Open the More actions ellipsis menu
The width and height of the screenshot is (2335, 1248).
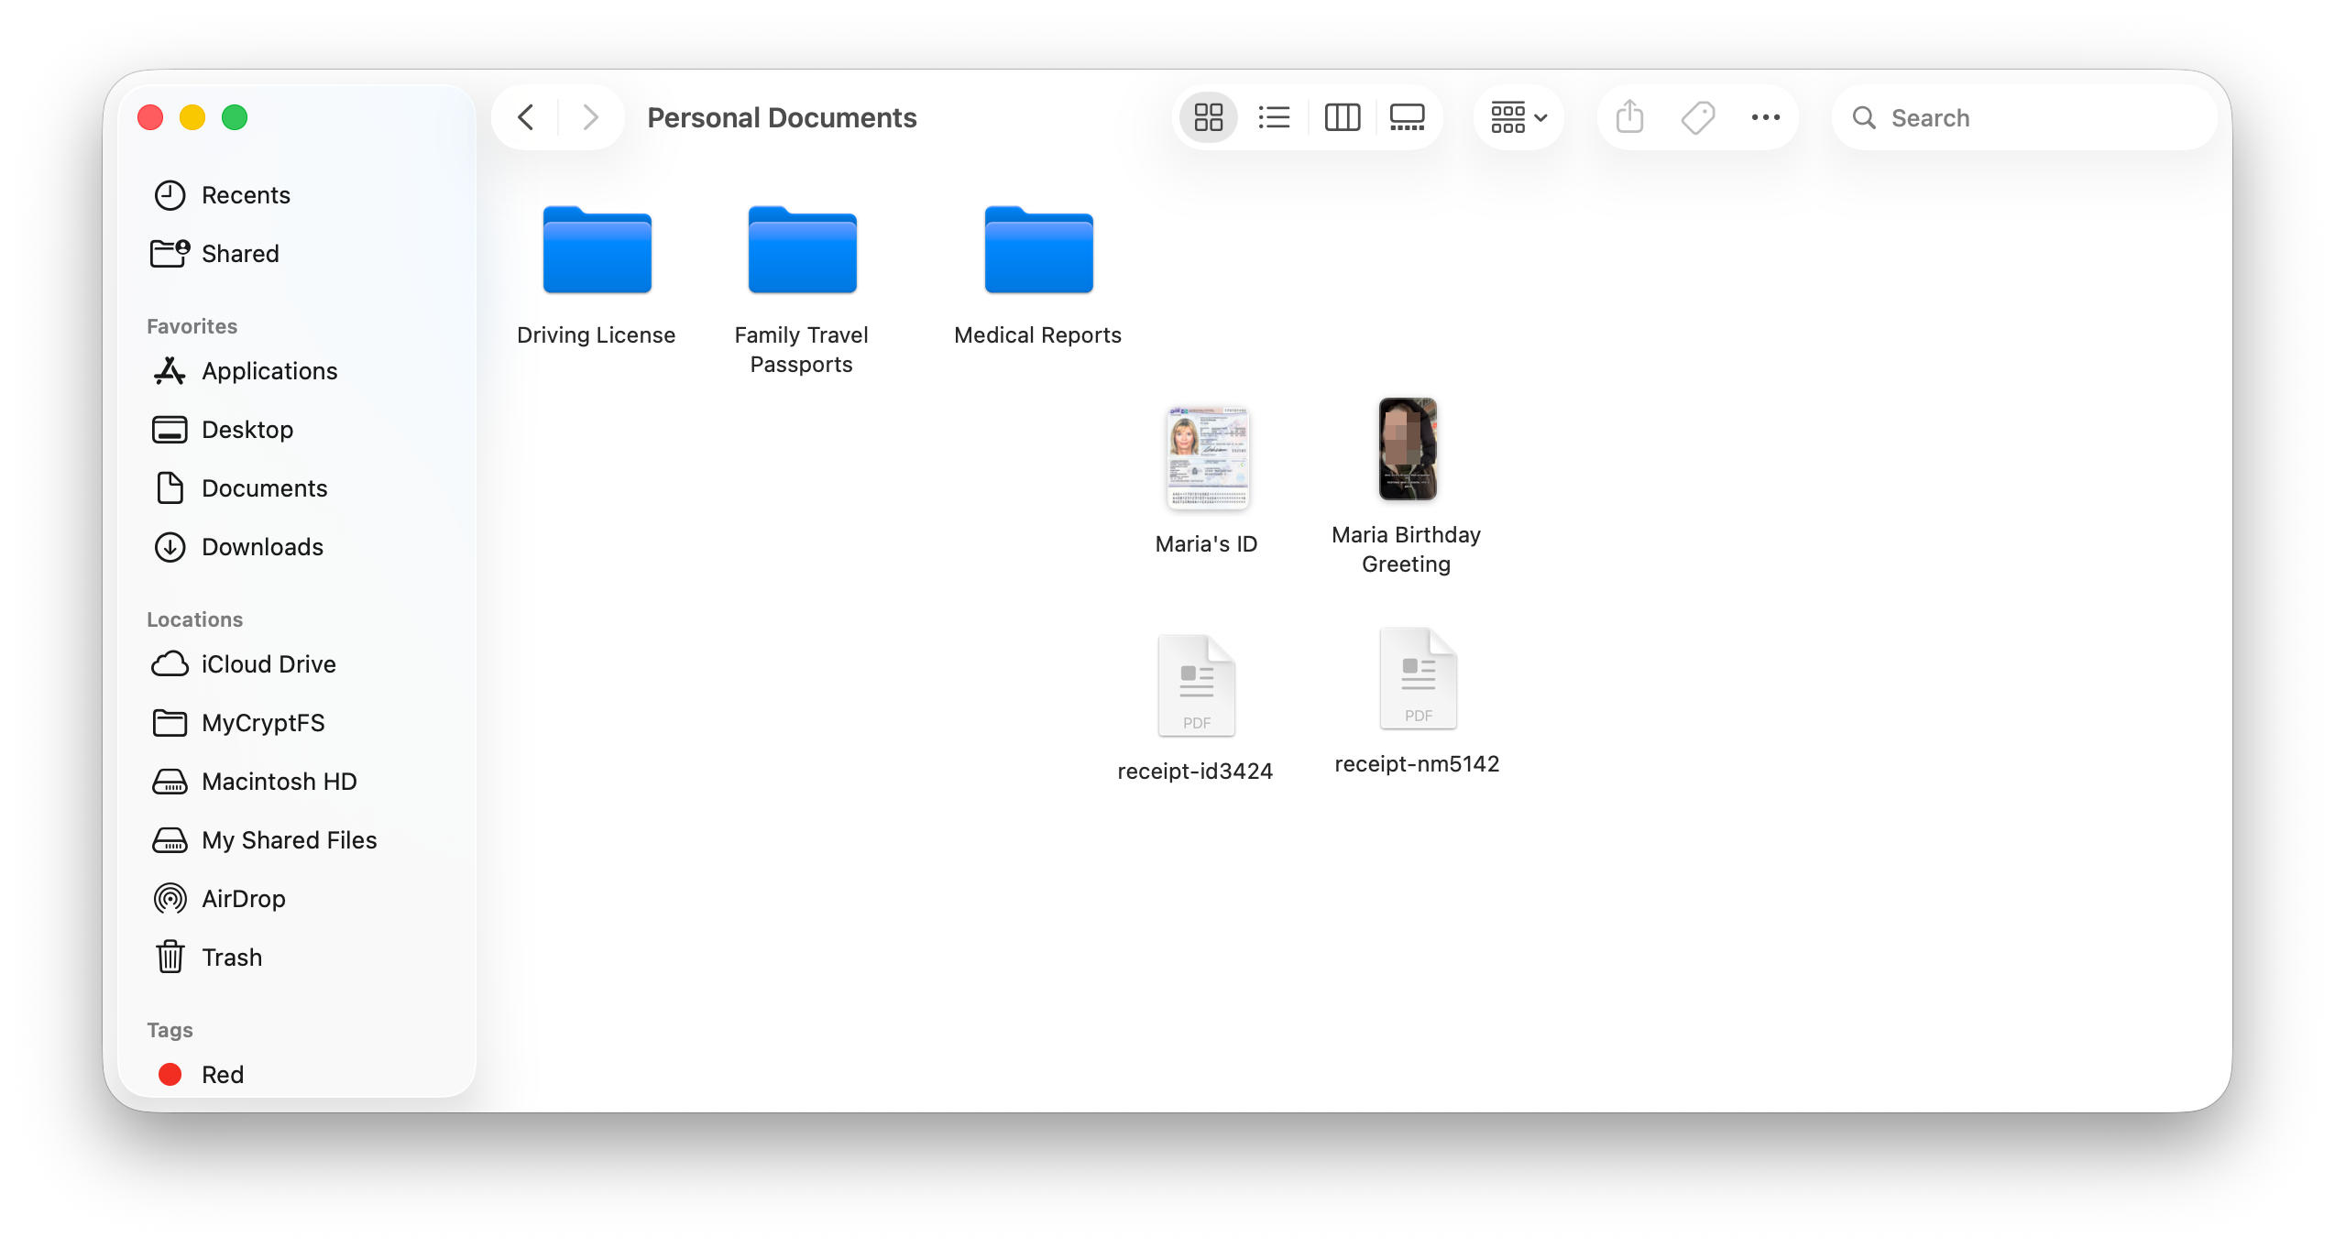point(1765,117)
